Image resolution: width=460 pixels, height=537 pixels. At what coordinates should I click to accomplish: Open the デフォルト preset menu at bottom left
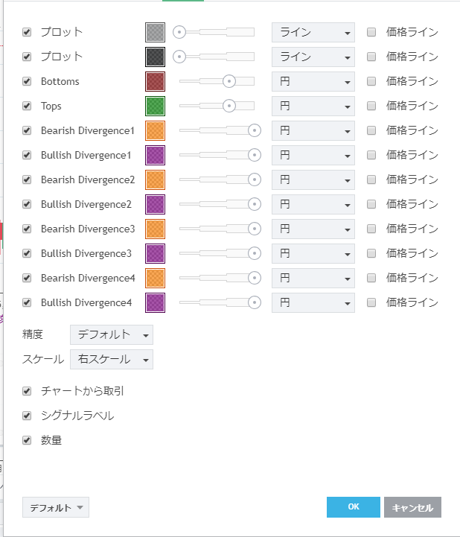pos(56,507)
